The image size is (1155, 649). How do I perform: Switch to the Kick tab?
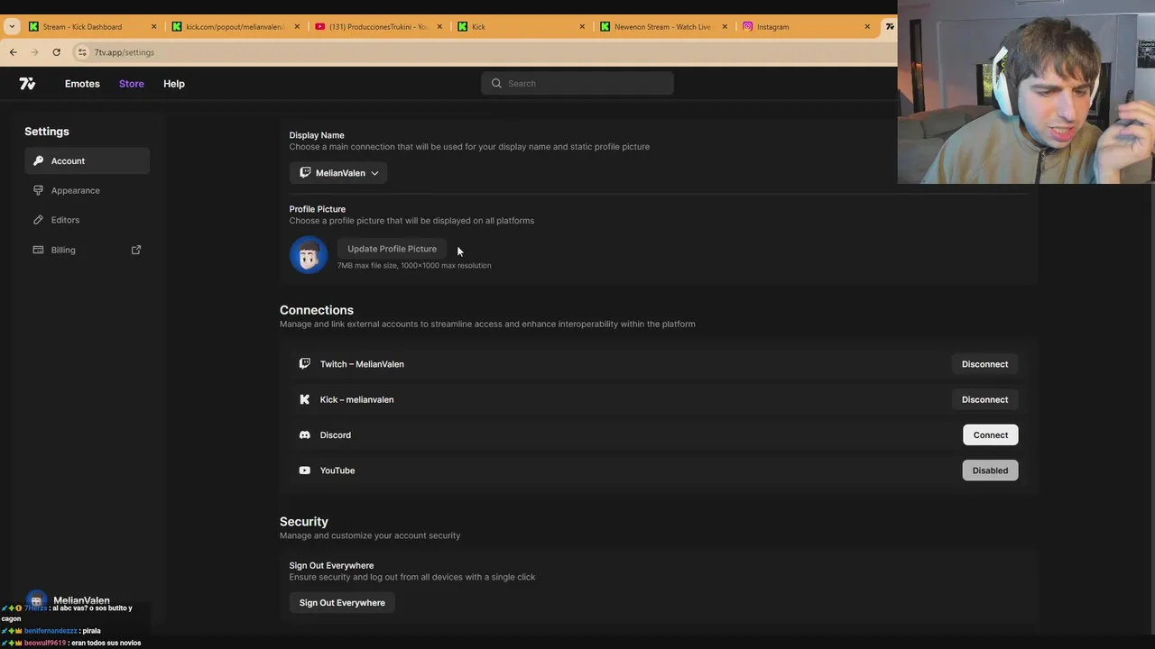522,27
